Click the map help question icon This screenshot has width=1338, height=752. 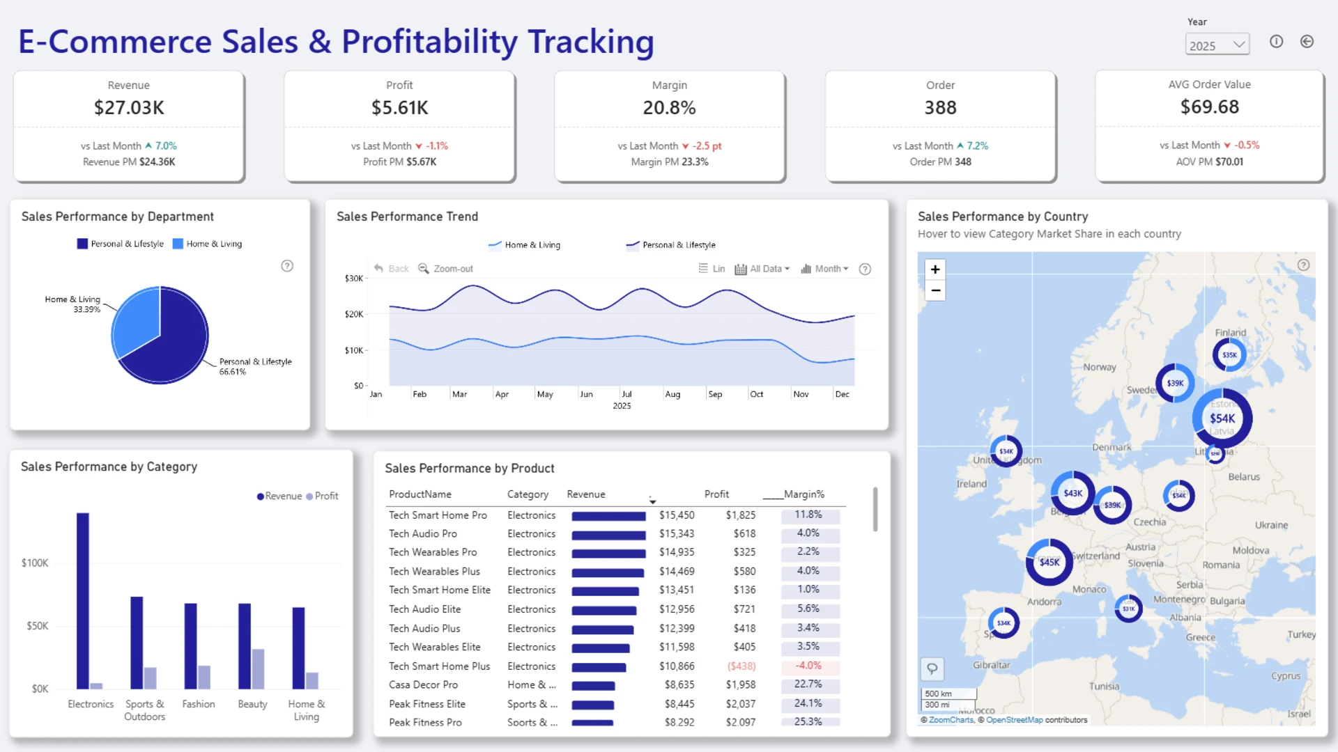pos(1303,265)
